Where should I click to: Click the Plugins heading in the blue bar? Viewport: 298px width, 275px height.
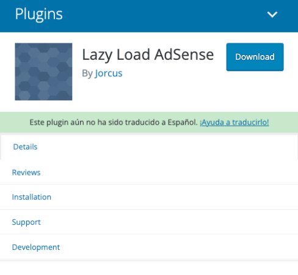point(38,14)
